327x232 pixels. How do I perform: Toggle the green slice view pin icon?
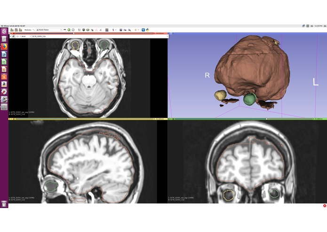pos(169,119)
